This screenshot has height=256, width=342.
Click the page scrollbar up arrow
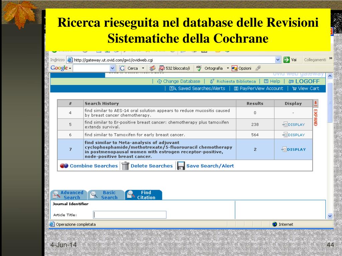pos(330,76)
